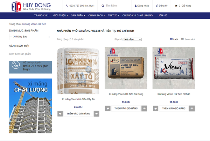The image size is (210, 141).
Task: Switch to Danh sách list view
Action: [188, 39]
